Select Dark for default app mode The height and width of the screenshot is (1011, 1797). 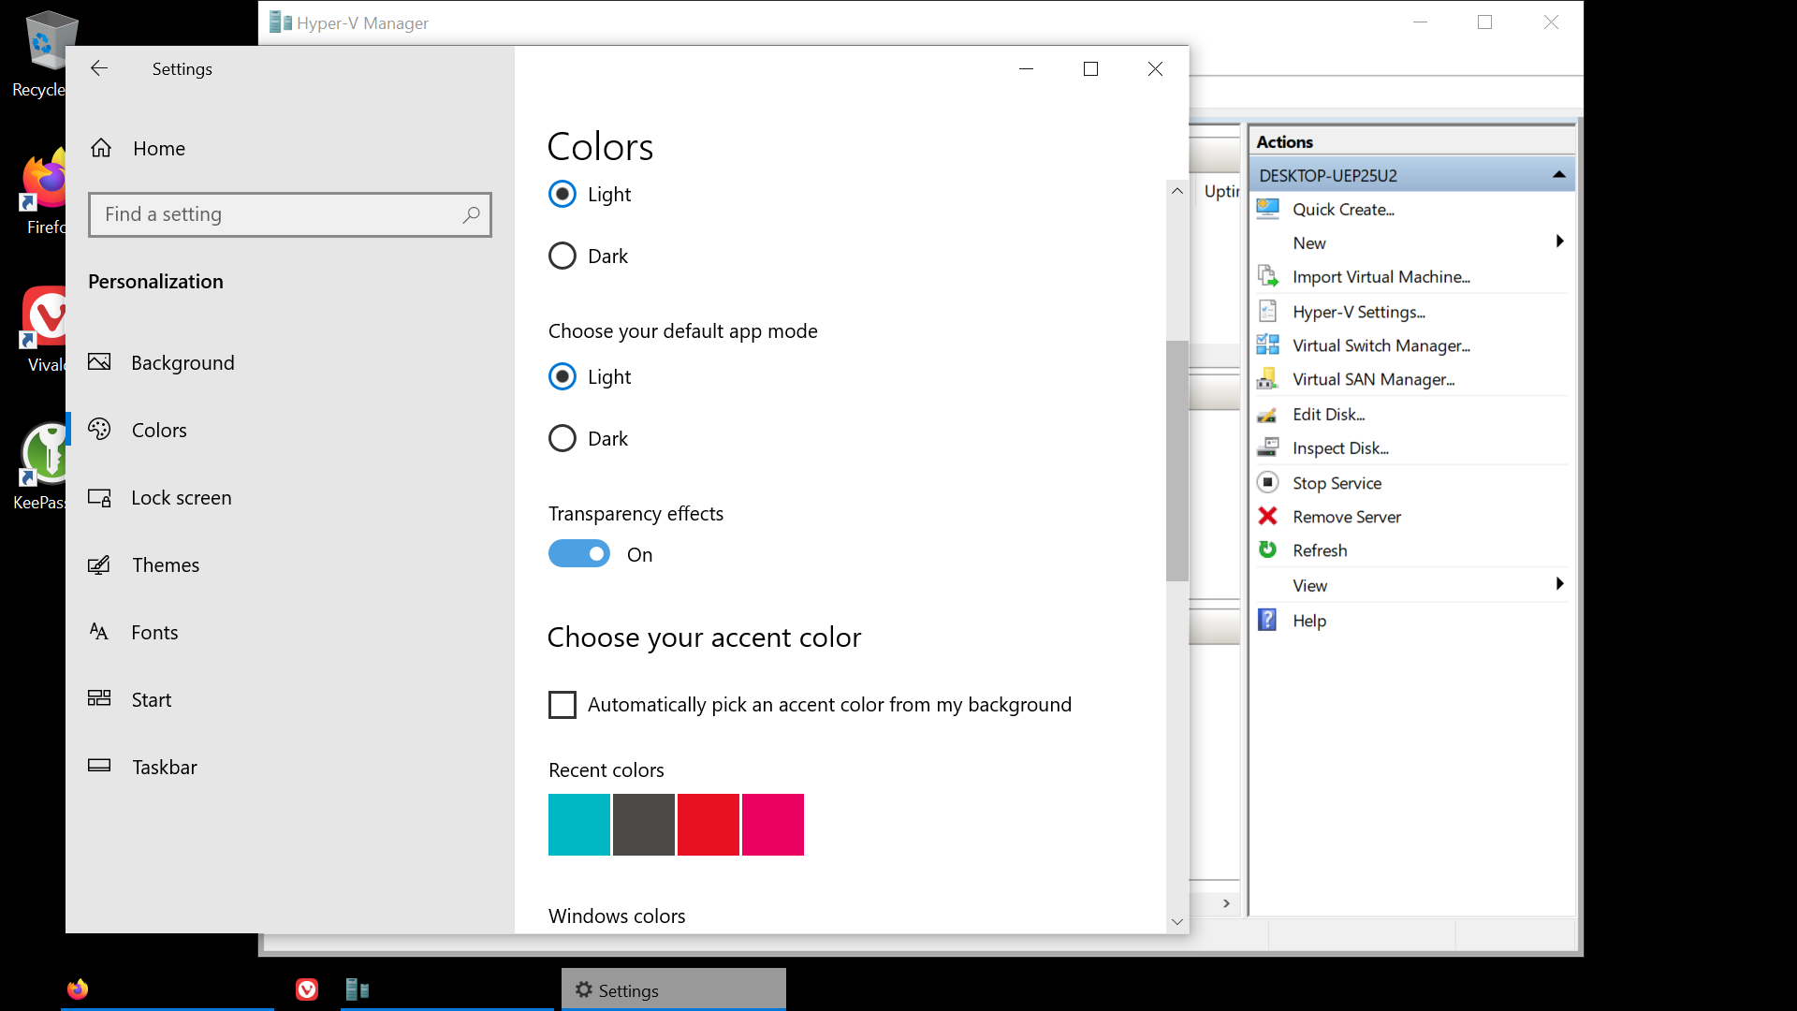[x=562, y=438]
